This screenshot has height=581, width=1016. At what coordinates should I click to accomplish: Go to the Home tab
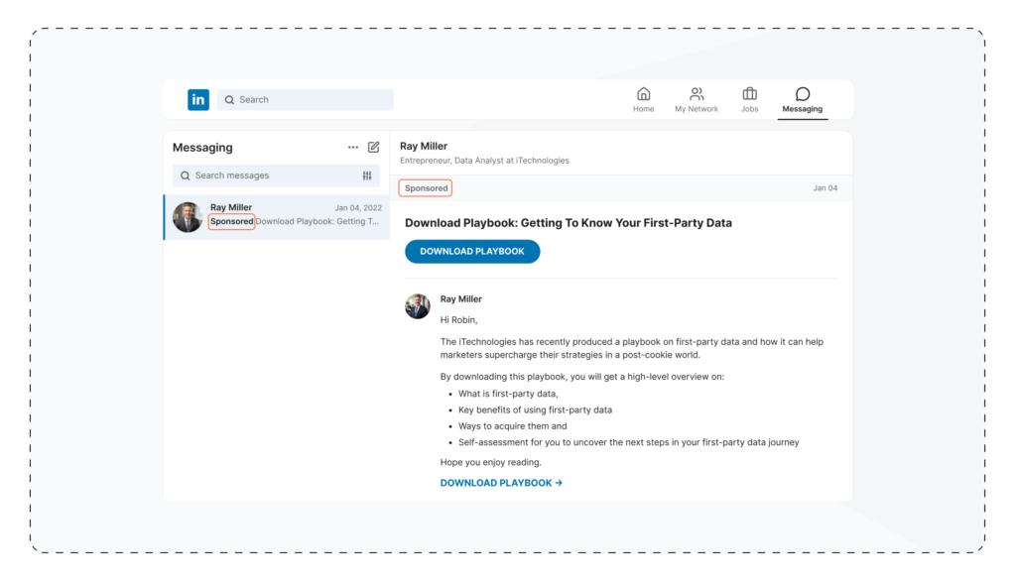643,100
